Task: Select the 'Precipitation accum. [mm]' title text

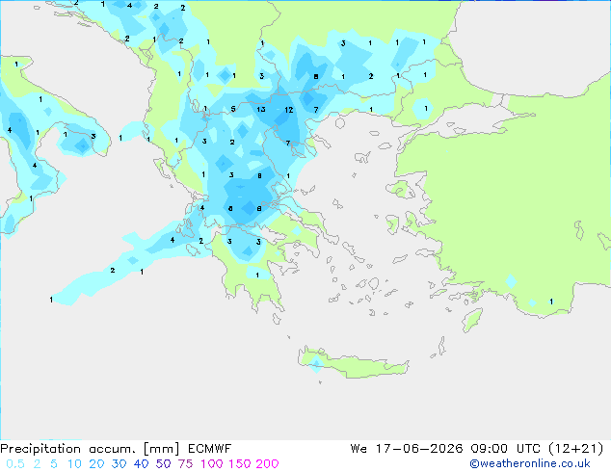Action: pos(90,449)
